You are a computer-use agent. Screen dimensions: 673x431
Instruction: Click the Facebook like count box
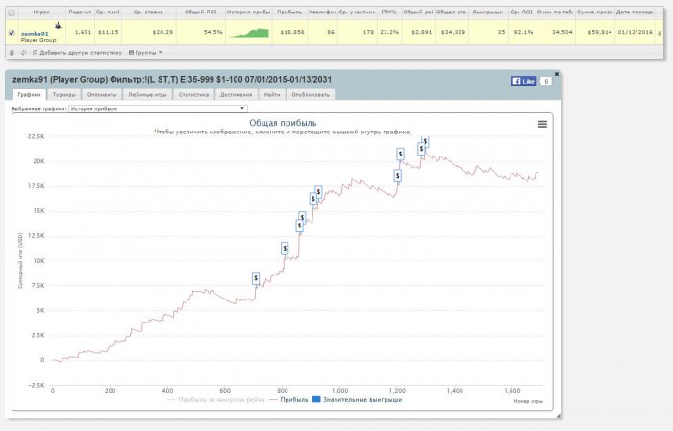(x=545, y=81)
